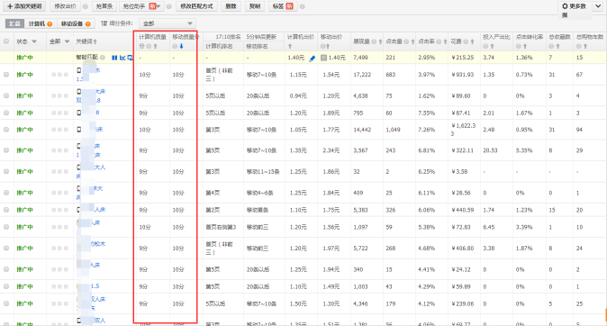Sort by 投入产出比 using its arrow

[492, 46]
